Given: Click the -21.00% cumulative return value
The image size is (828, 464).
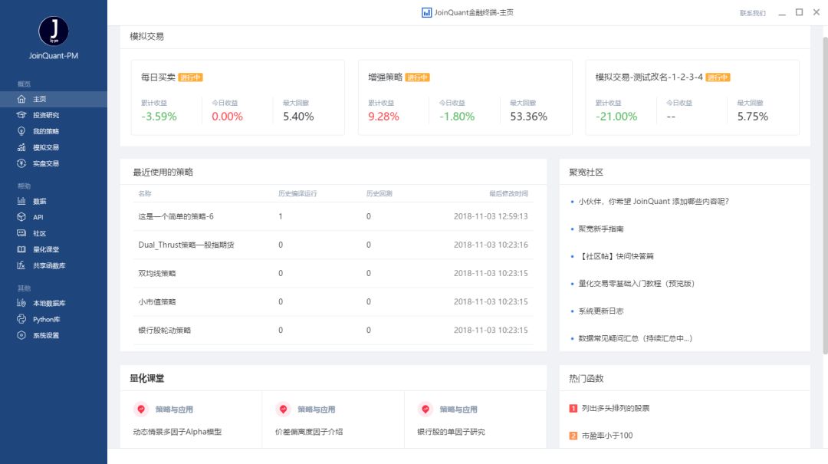Looking at the screenshot, I should [x=616, y=117].
